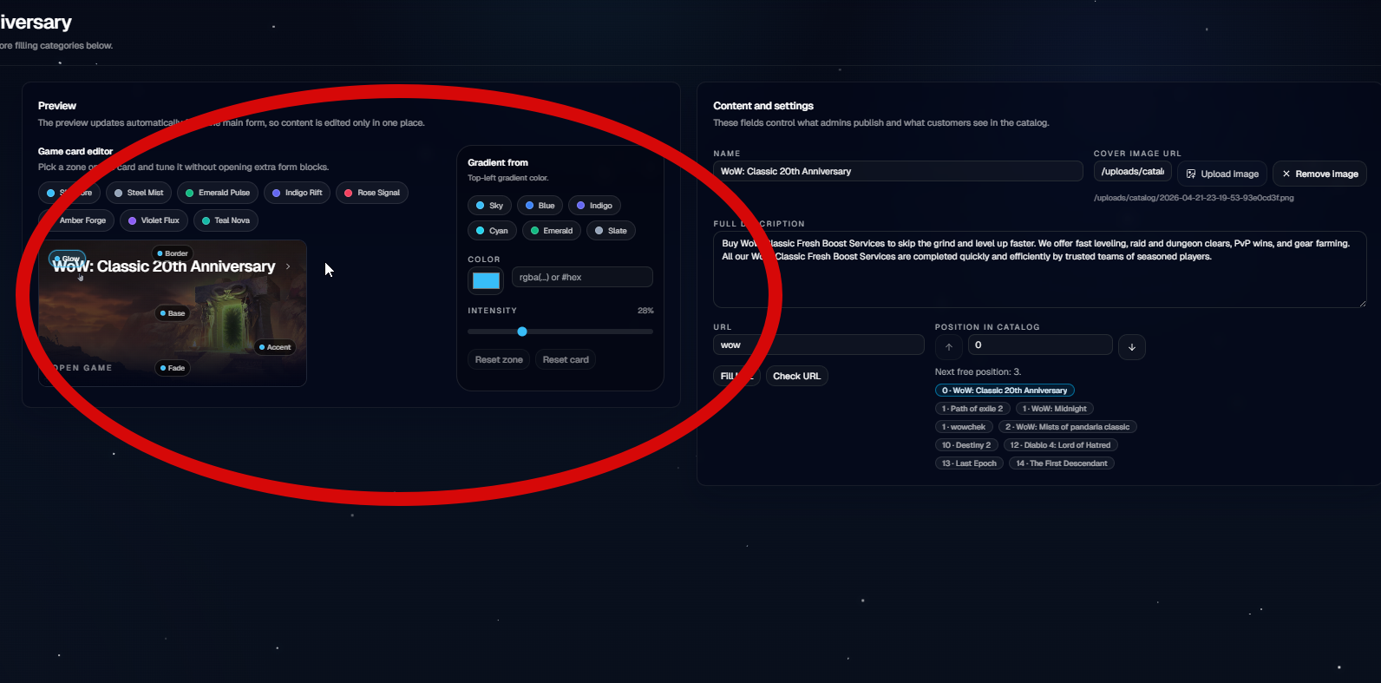The height and width of the screenshot is (683, 1381).
Task: Select position chip wowchek
Action: click(x=964, y=427)
